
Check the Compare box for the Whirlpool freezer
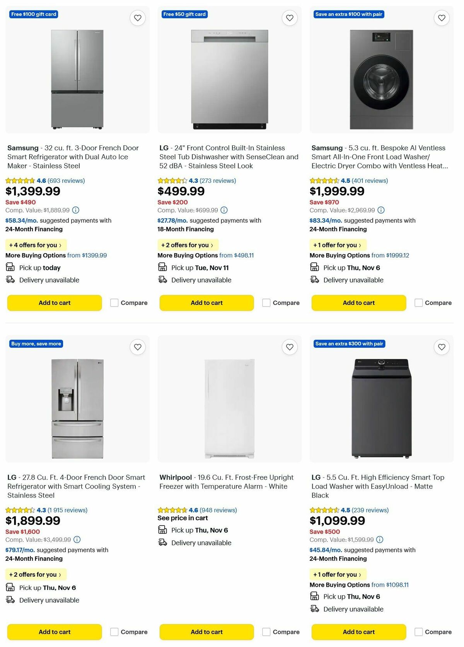266,632
